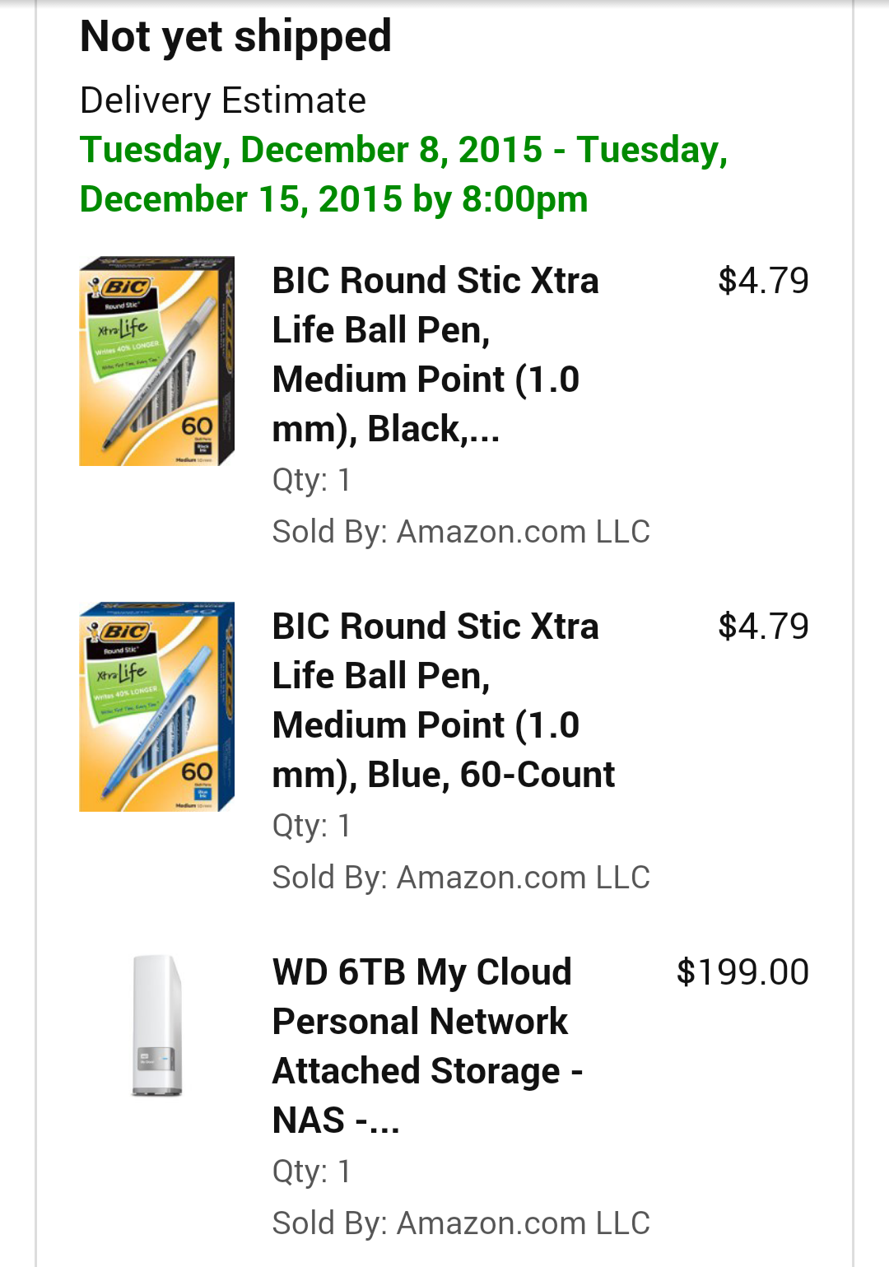Open the BIC Round Stic Blue 60-Count title

pos(443,700)
